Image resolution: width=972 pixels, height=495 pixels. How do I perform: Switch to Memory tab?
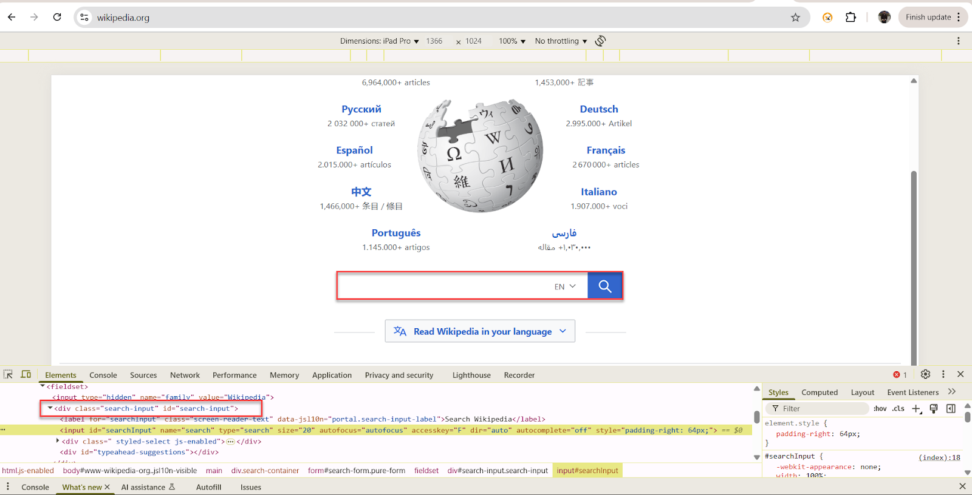(284, 375)
